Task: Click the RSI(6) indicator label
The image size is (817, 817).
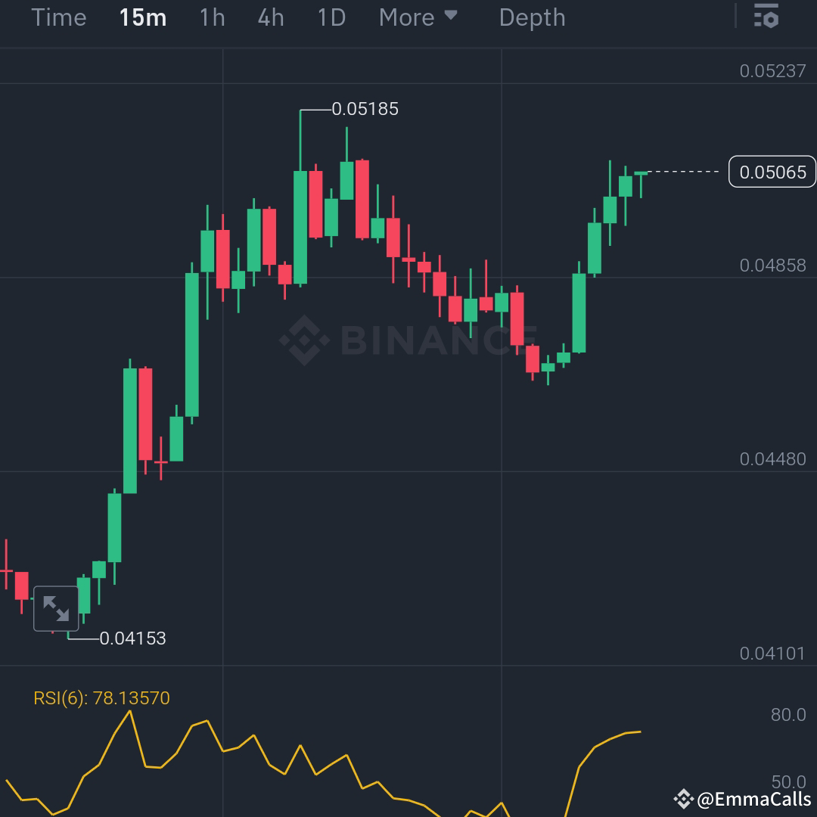Action: point(100,699)
